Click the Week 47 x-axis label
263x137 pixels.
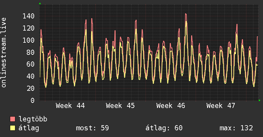pos(221,106)
